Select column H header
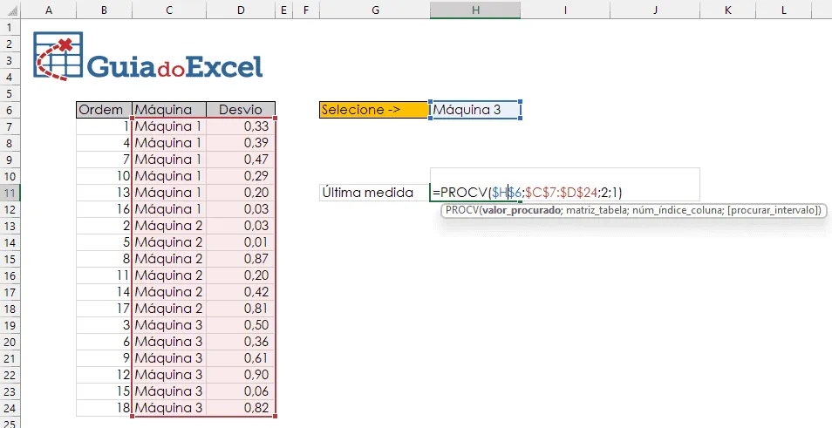 [x=475, y=10]
